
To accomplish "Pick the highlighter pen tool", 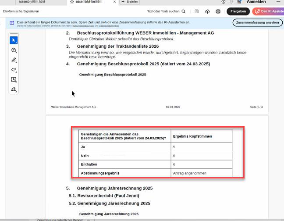I will click(x=14, y=60).
